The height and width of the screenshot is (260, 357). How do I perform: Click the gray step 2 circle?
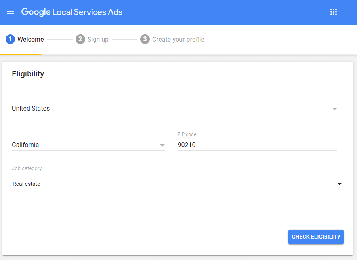pos(80,39)
